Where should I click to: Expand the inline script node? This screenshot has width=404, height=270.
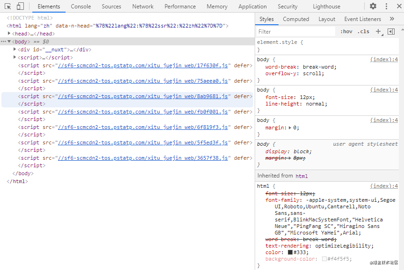(15, 57)
